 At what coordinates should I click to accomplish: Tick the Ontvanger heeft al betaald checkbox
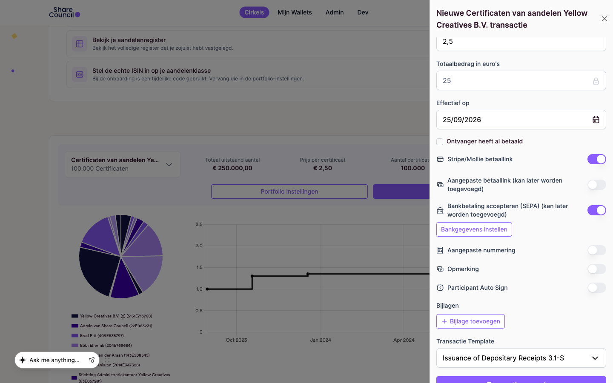point(440,142)
